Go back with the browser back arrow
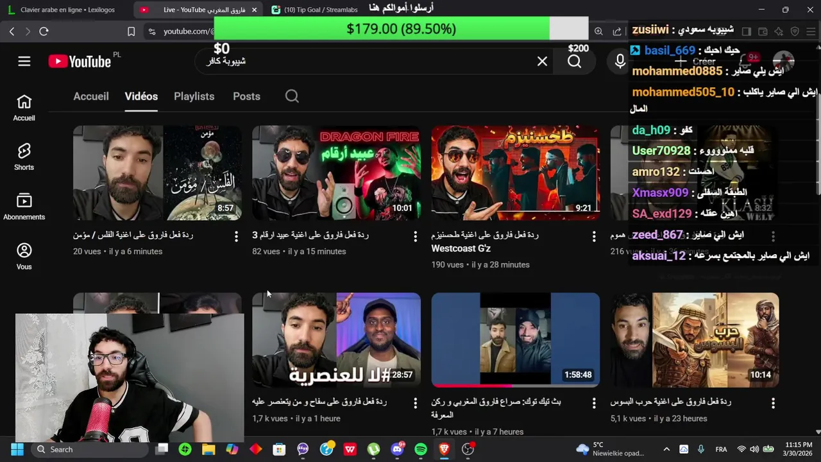Image resolution: width=821 pixels, height=462 pixels. tap(12, 31)
